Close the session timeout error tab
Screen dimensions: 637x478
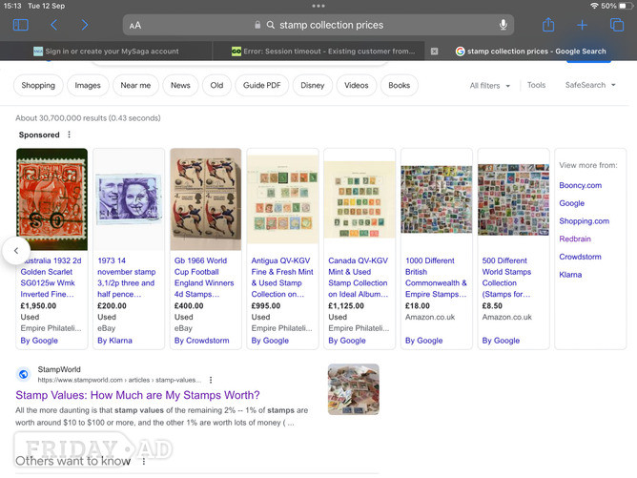[434, 52]
